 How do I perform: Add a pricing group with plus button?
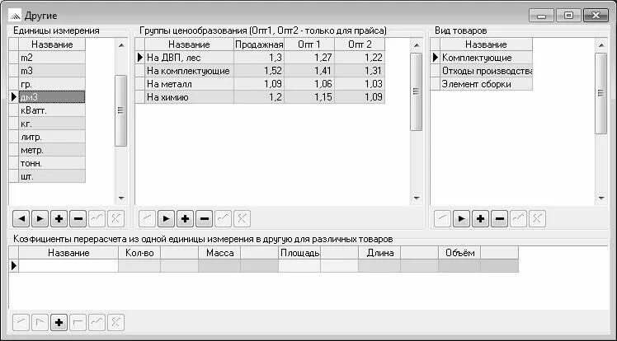(185, 219)
